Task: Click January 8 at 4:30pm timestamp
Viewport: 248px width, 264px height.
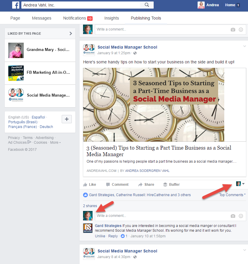Action: 114,257
